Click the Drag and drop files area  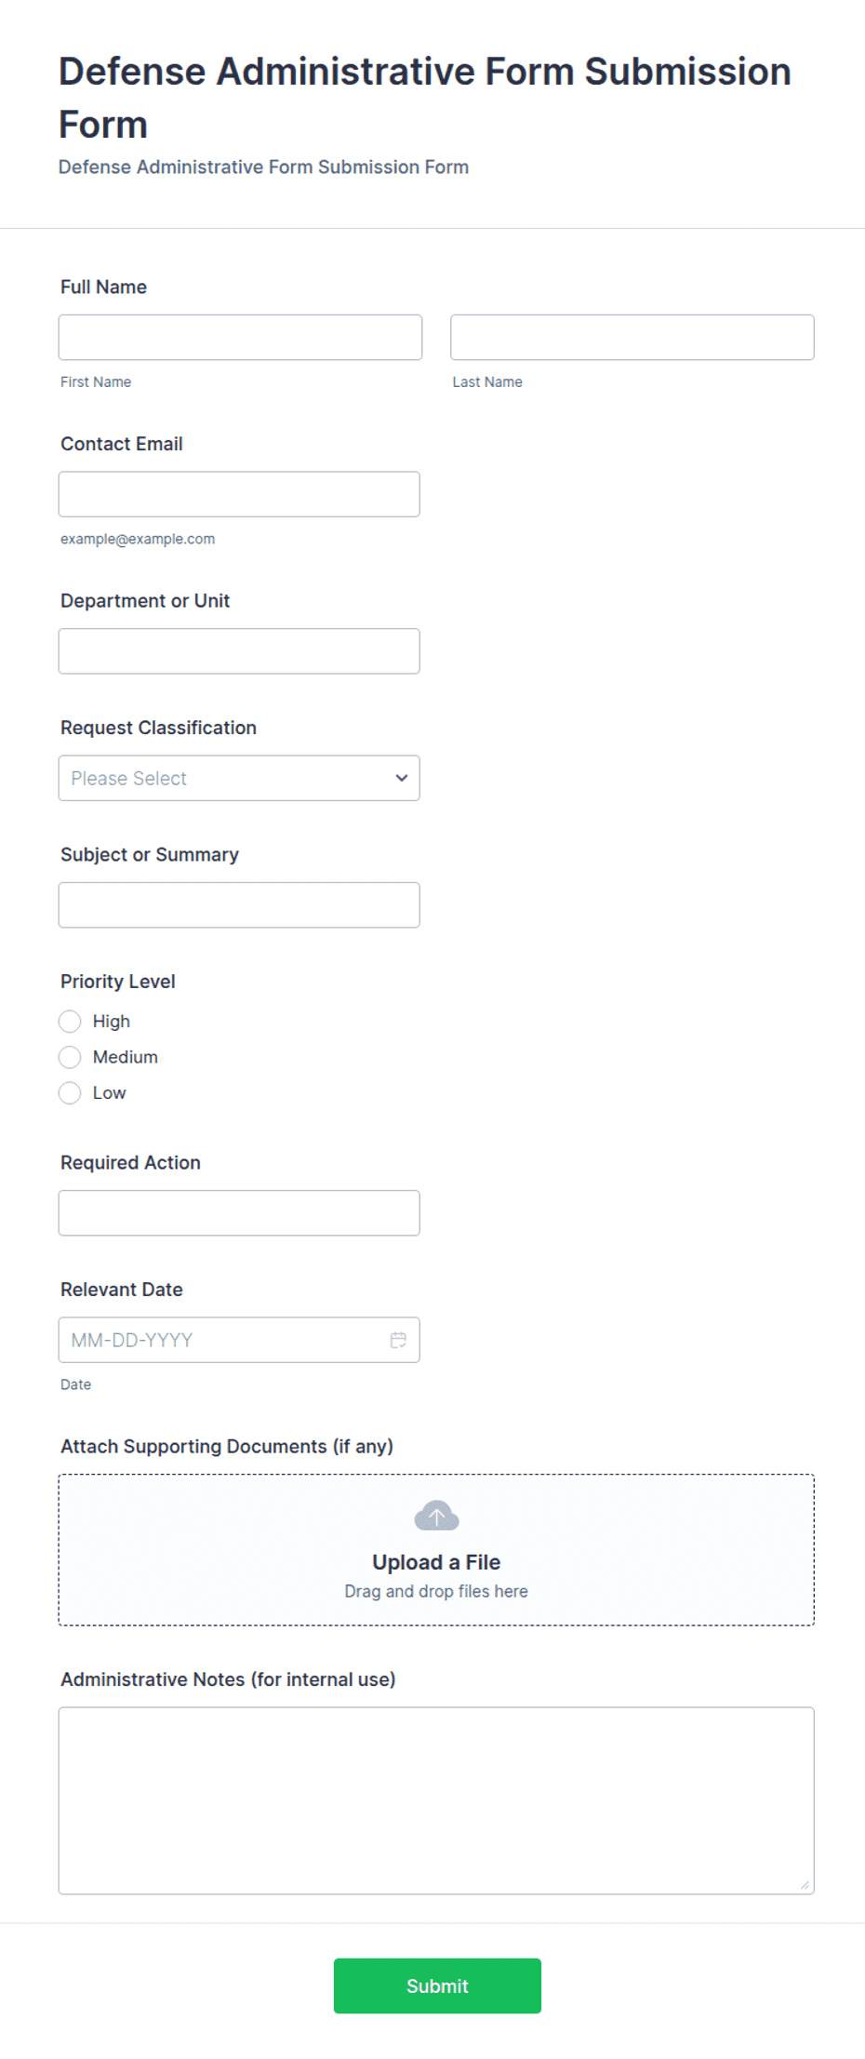tap(436, 1550)
